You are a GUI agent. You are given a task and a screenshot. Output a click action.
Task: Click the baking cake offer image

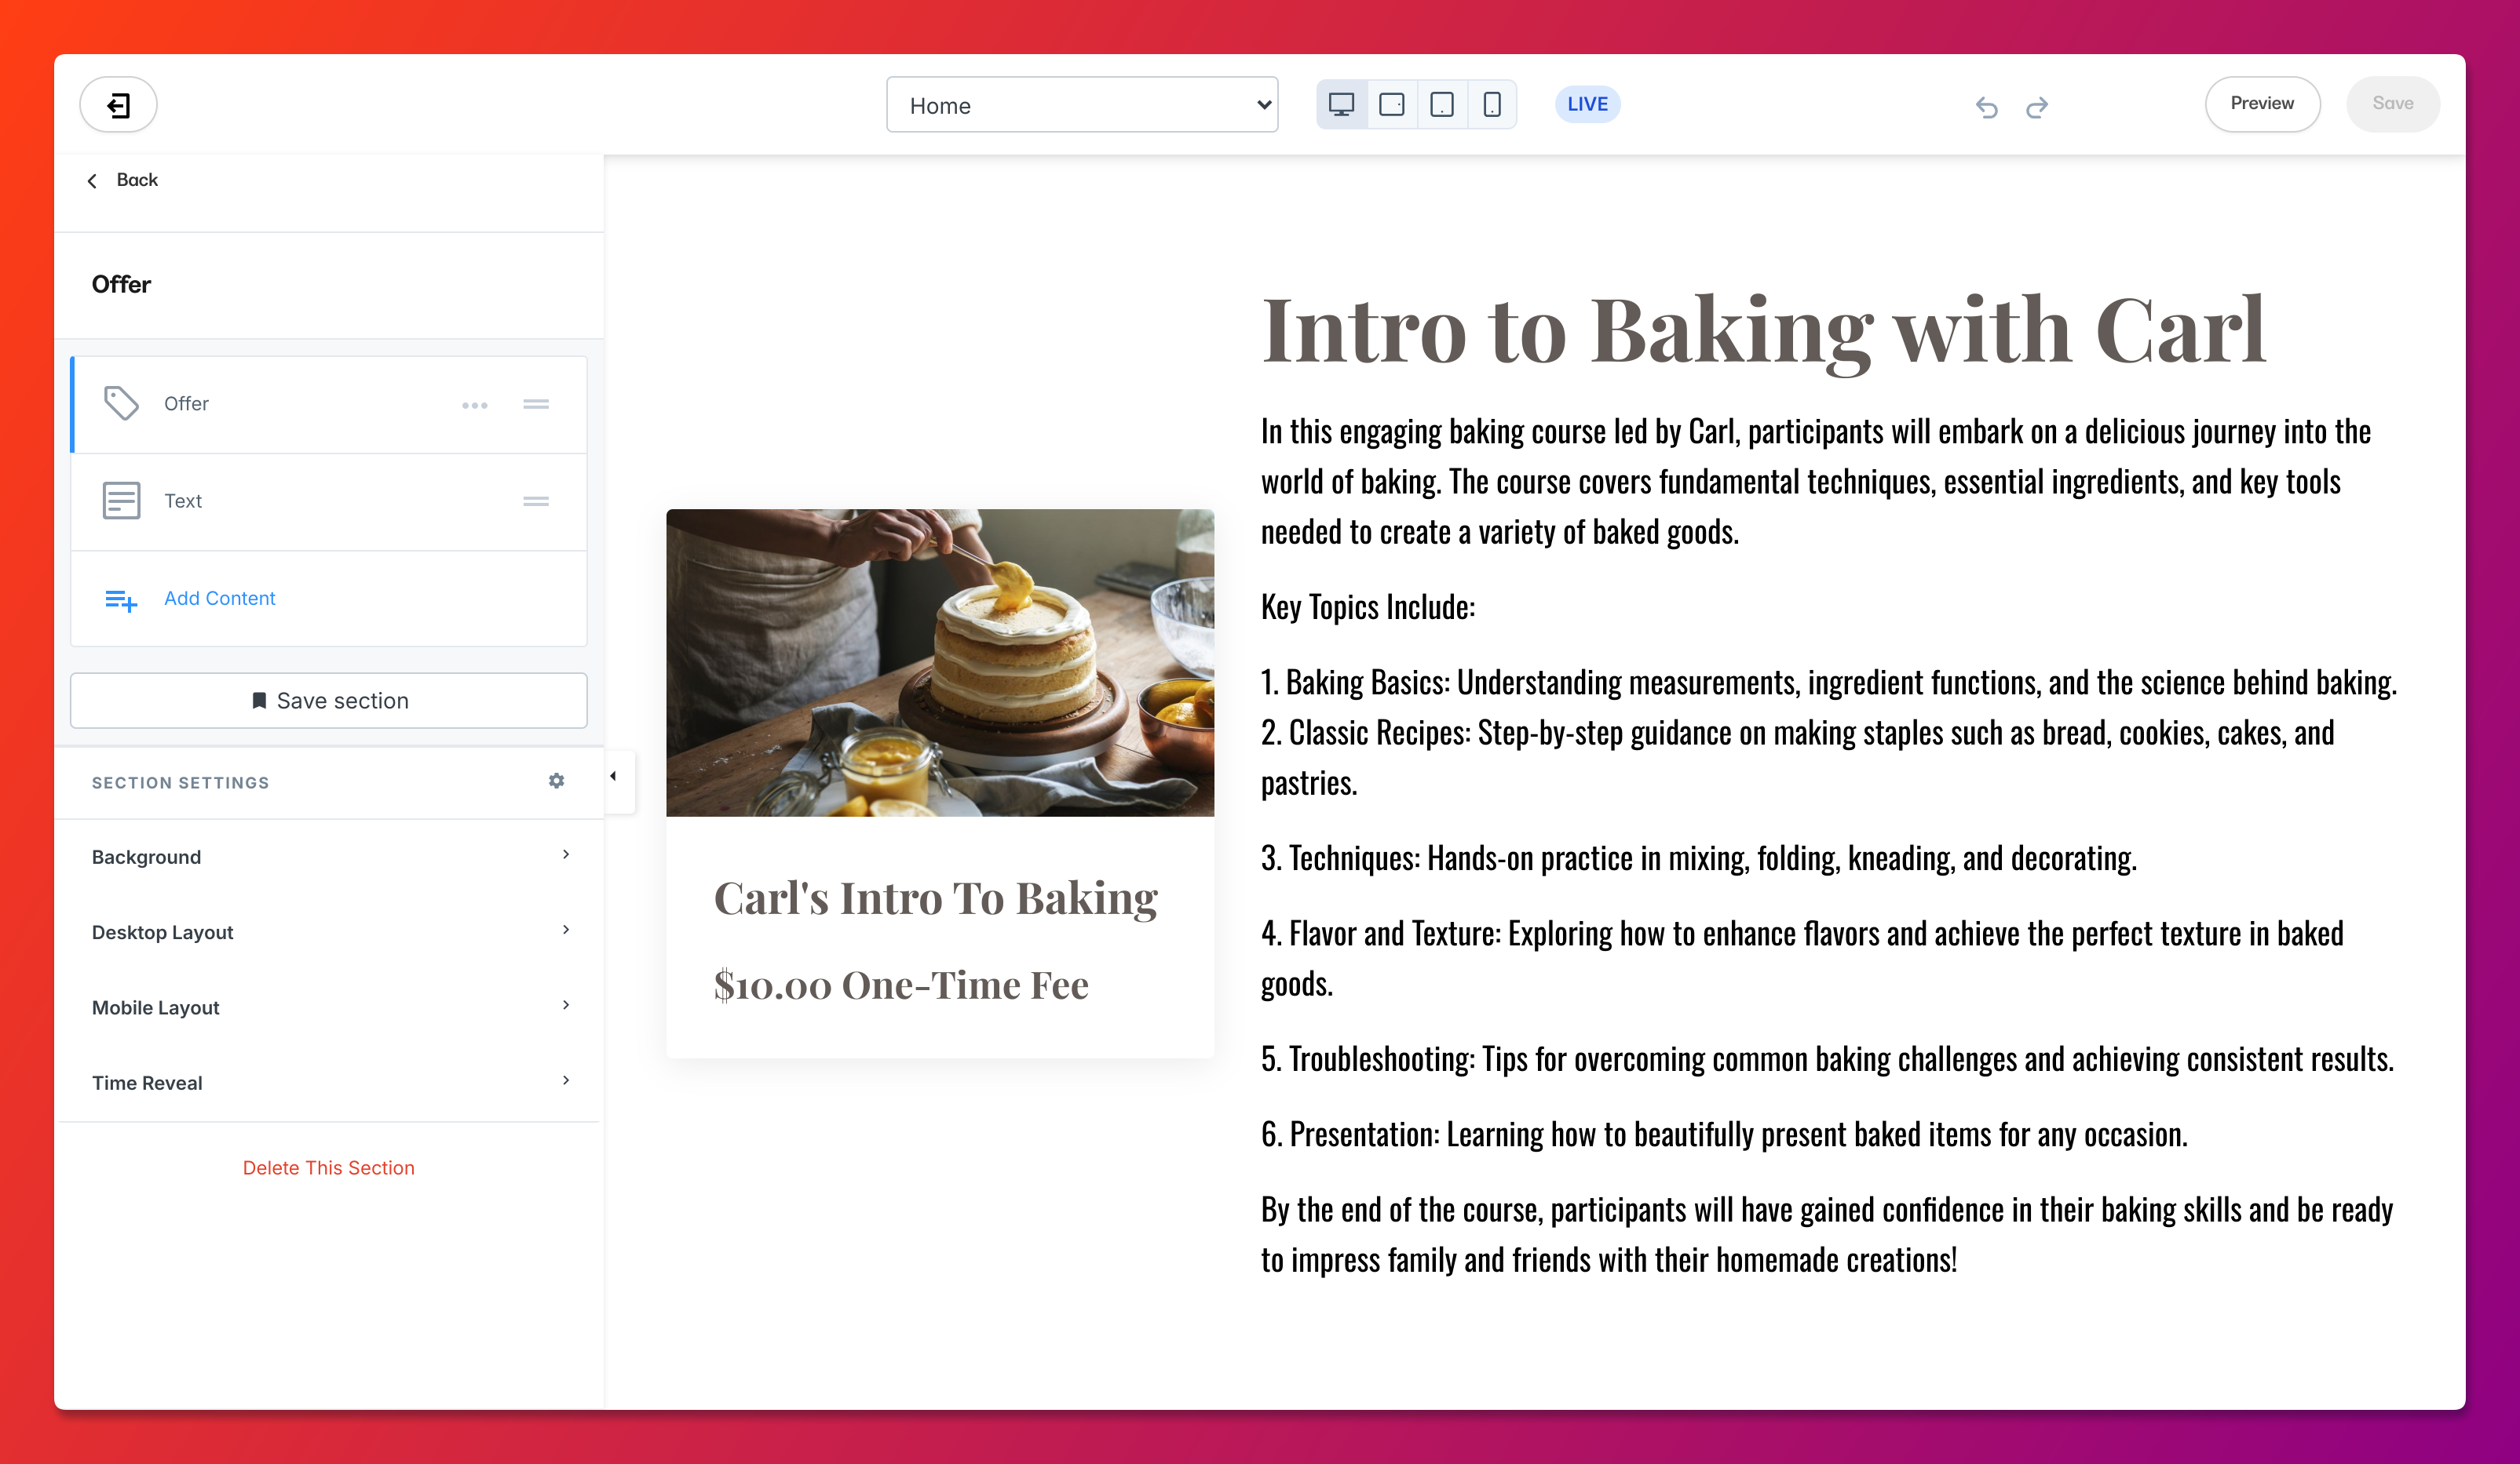940,662
